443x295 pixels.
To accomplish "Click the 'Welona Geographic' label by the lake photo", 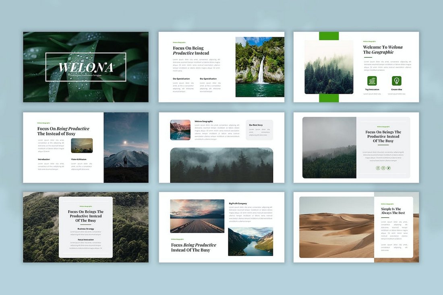I will pyautogui.click(x=203, y=122).
